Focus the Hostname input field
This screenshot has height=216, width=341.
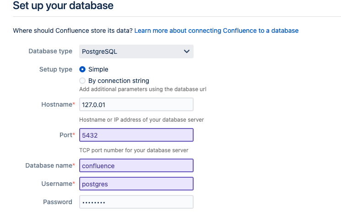136,104
